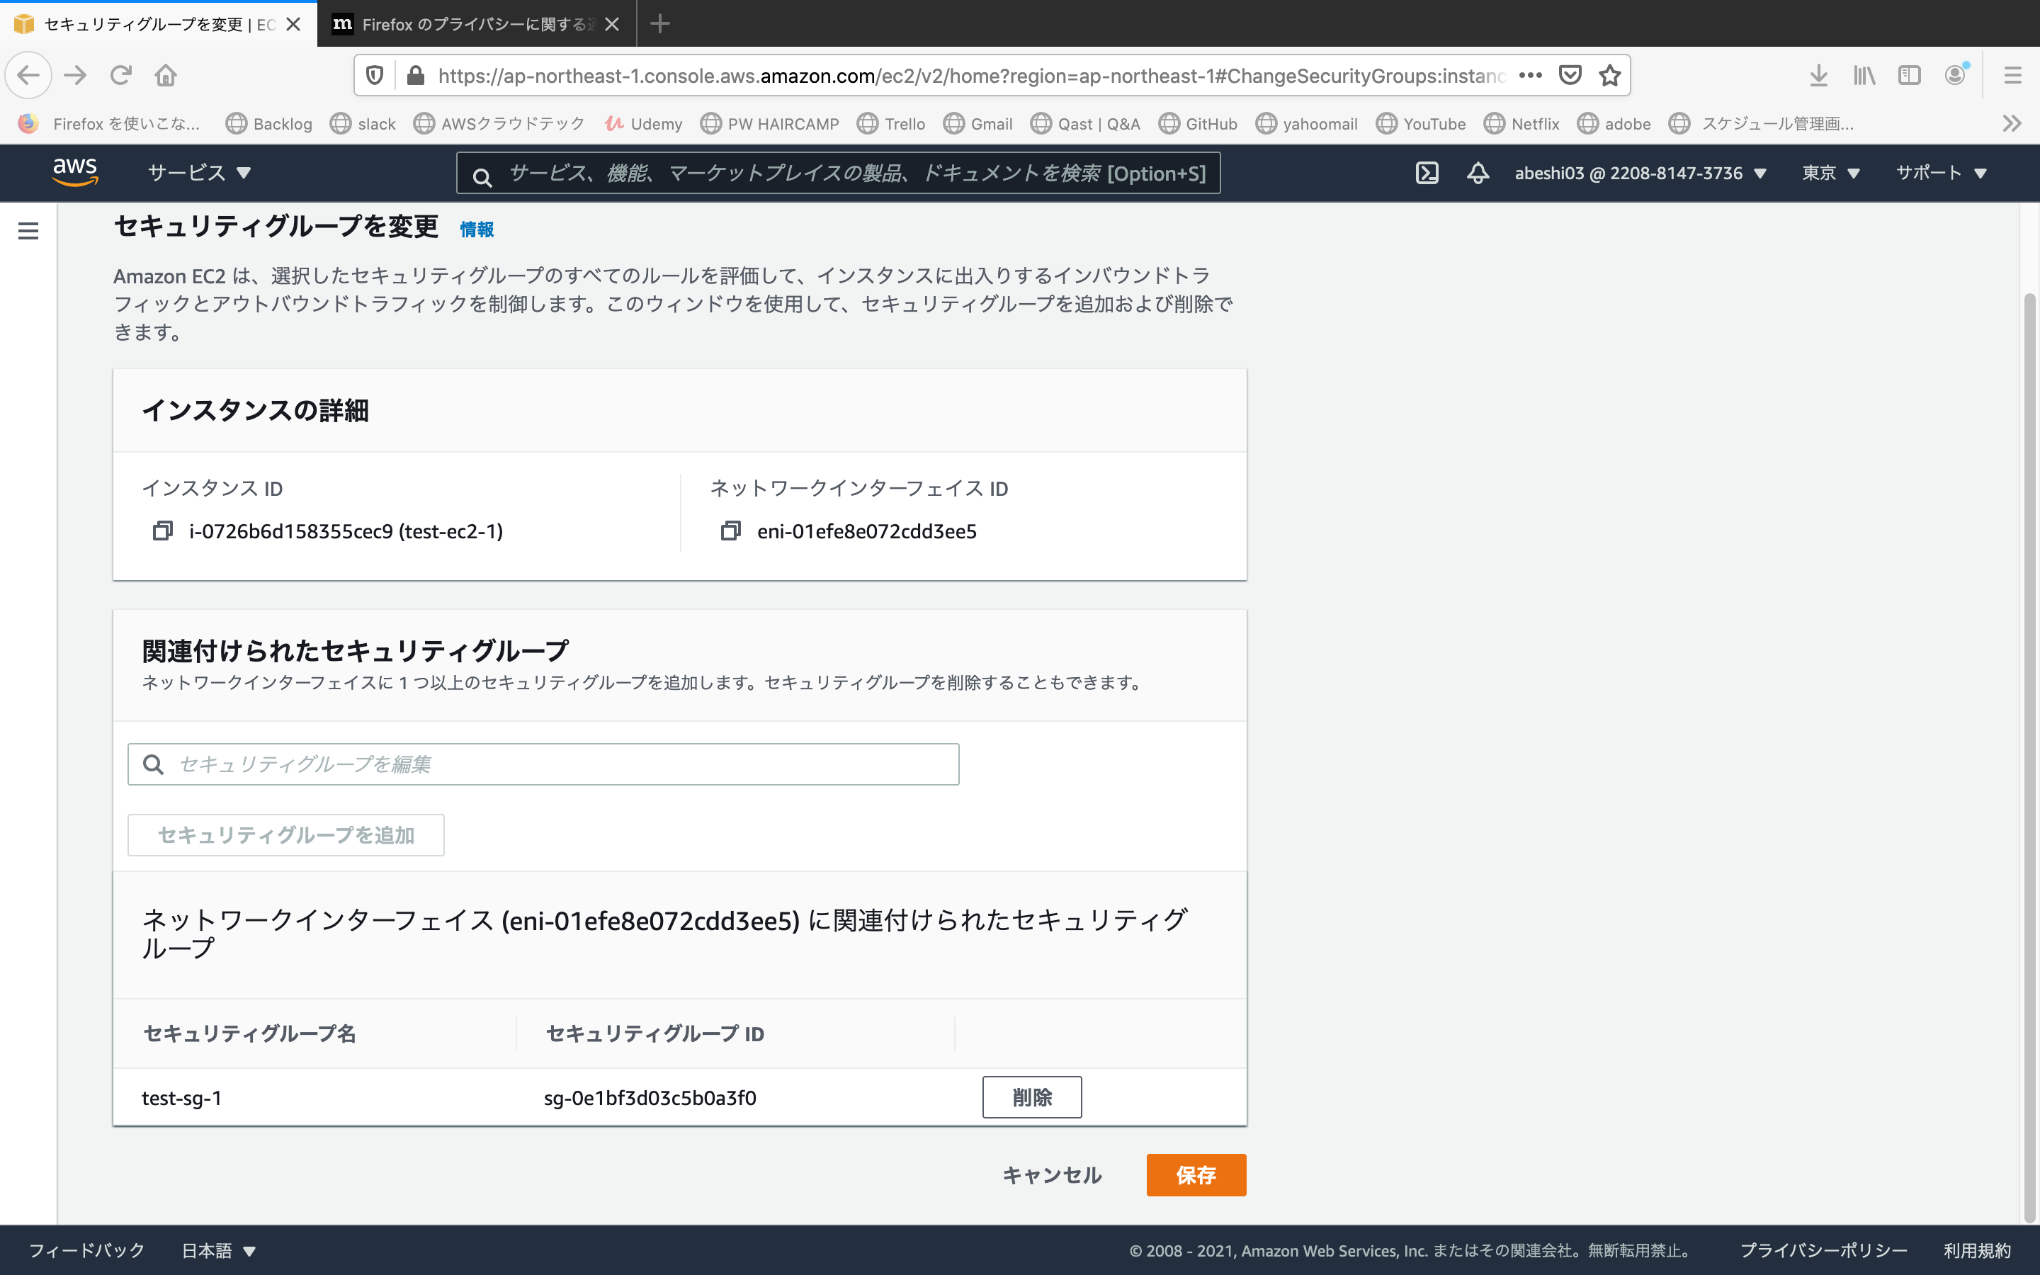Switch to the Firefox のプライバシー tab
This screenshot has width=2040, height=1275.
(x=472, y=25)
